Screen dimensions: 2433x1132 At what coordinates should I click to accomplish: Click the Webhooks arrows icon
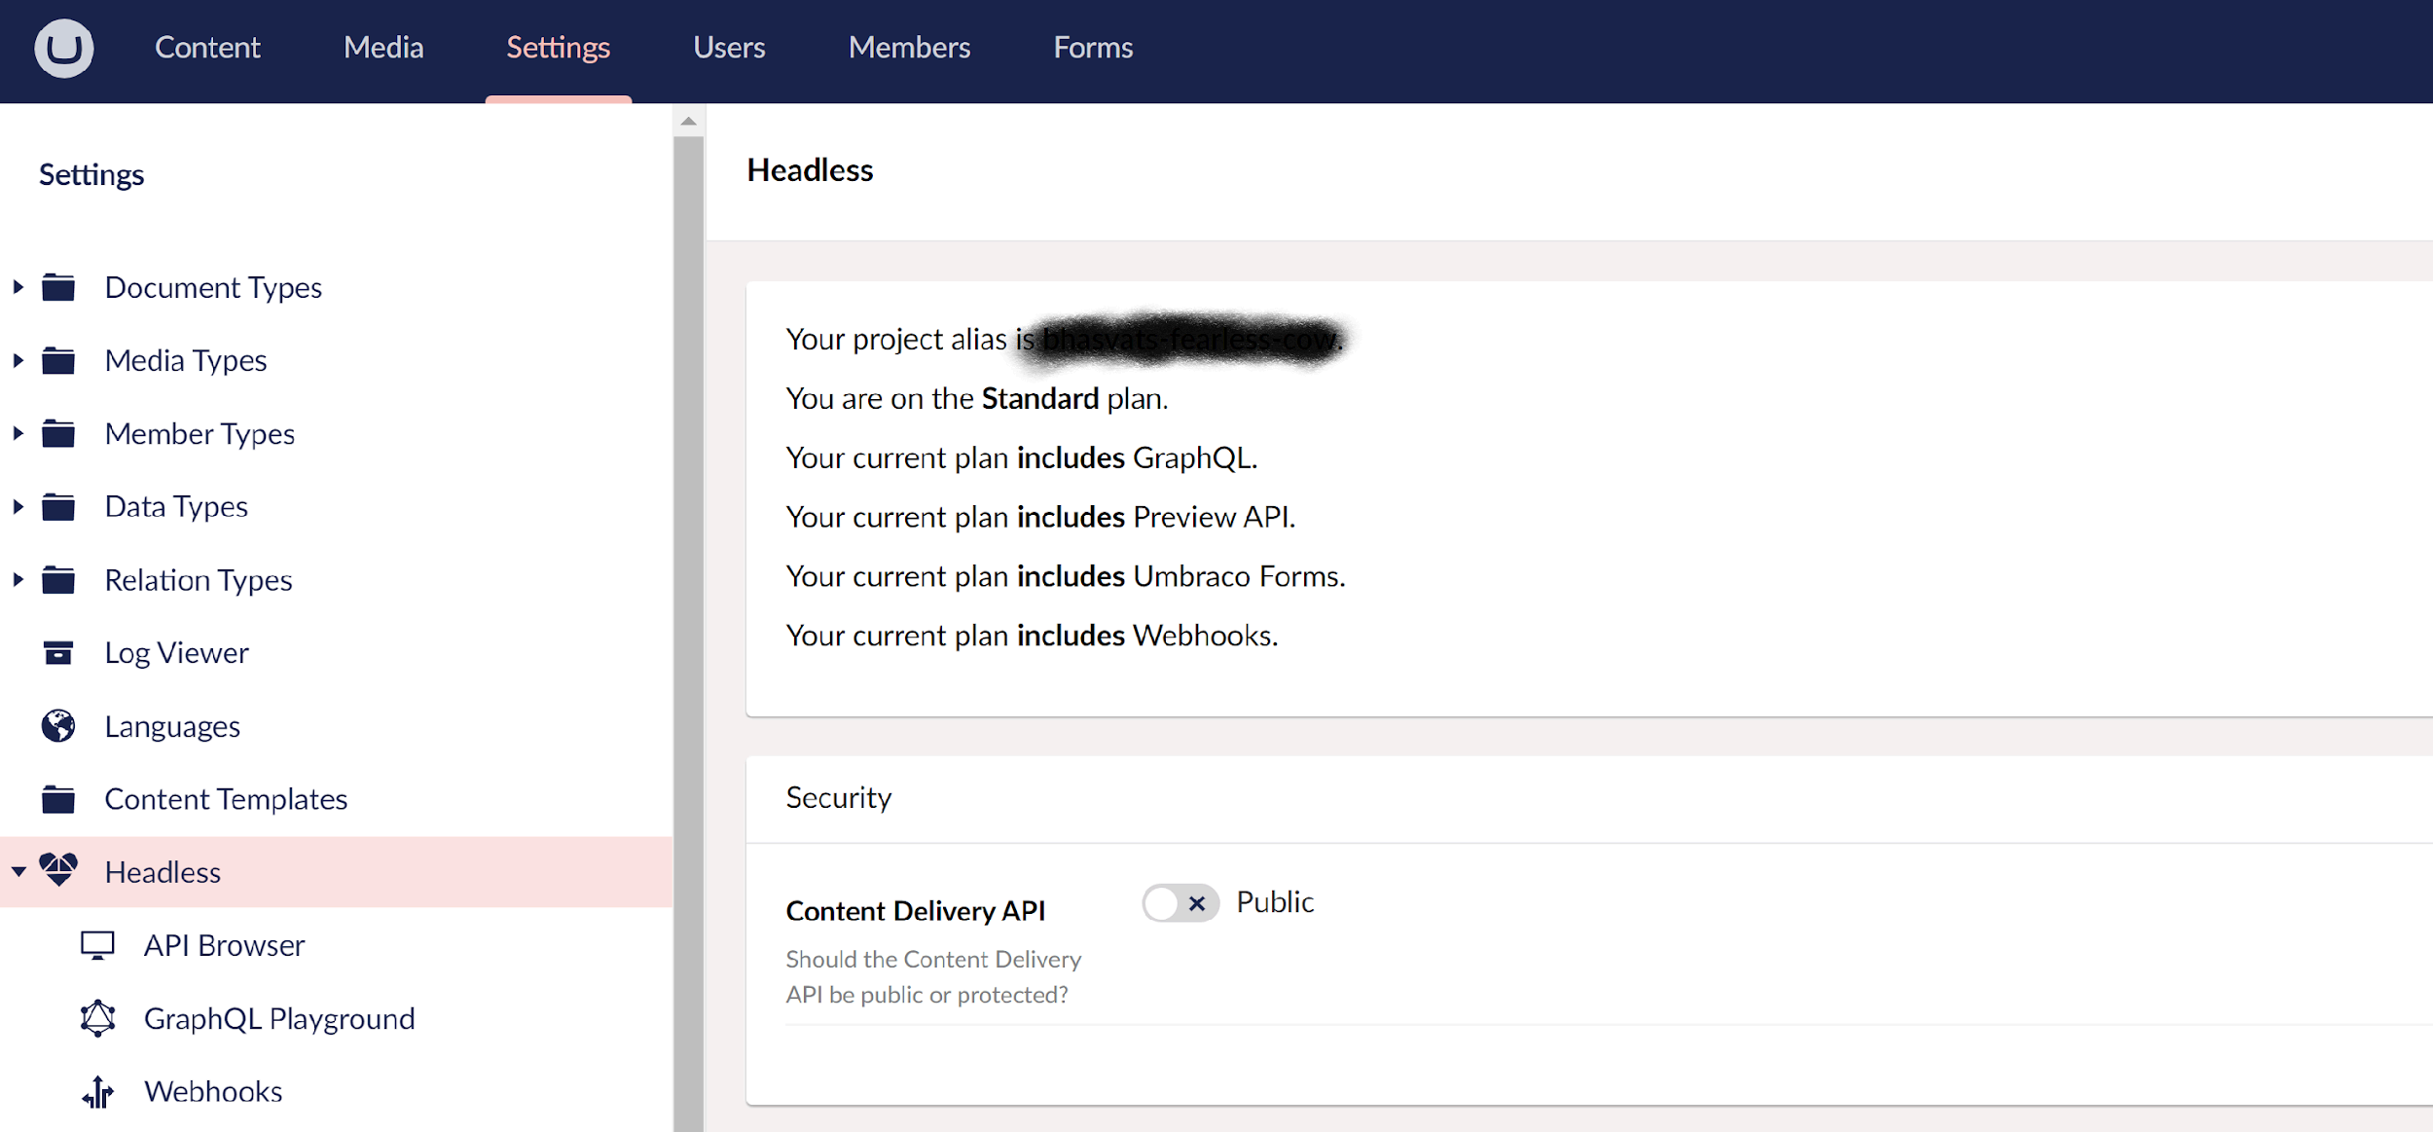click(97, 1092)
